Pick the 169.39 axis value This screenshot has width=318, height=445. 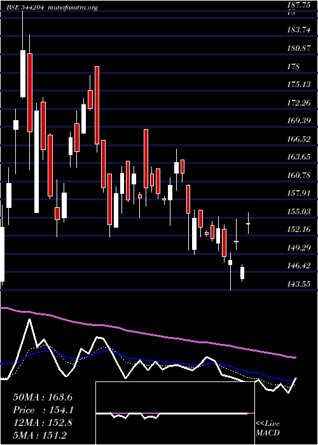pos(298,121)
